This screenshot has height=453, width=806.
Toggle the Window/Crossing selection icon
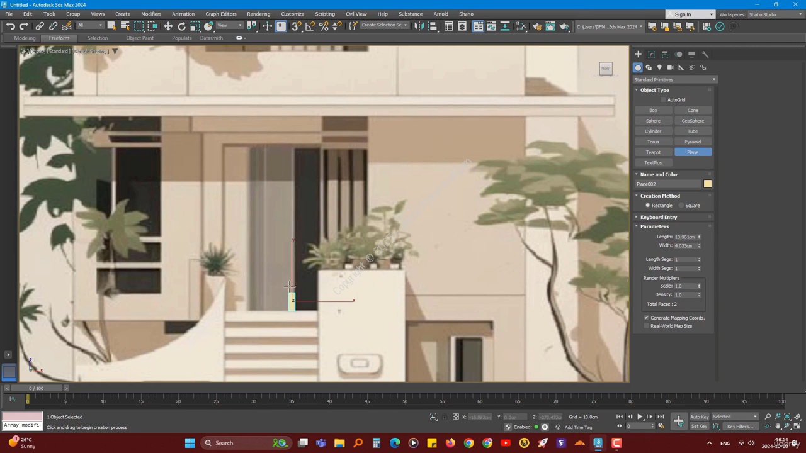coord(152,26)
